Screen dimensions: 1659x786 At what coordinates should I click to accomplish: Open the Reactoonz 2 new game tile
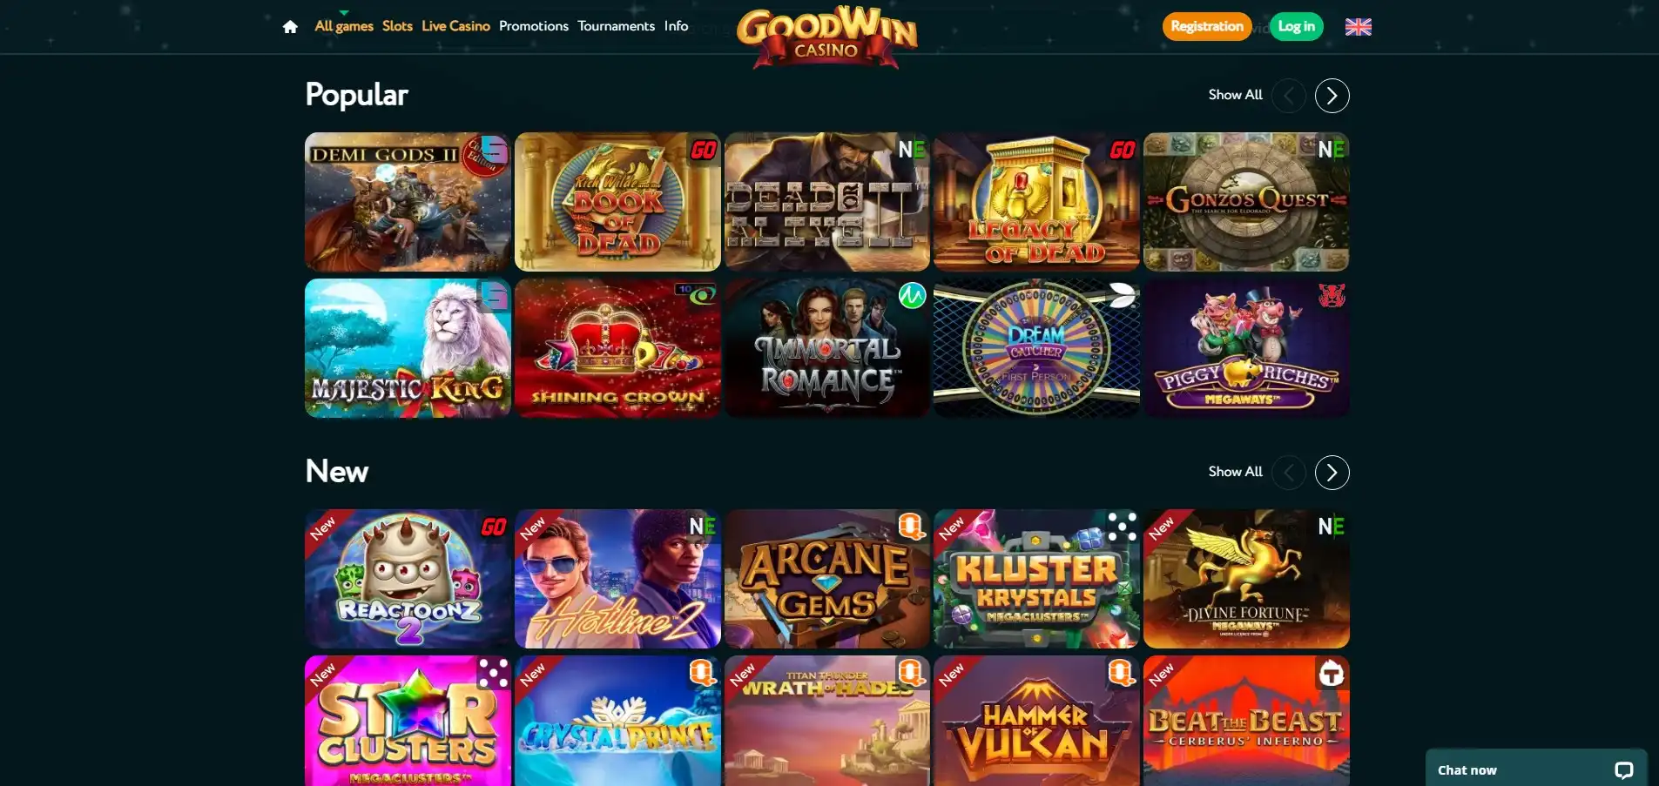[408, 579]
